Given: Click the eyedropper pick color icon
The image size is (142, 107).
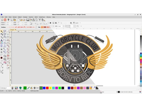Looking at the screenshot, I should coord(28,88).
